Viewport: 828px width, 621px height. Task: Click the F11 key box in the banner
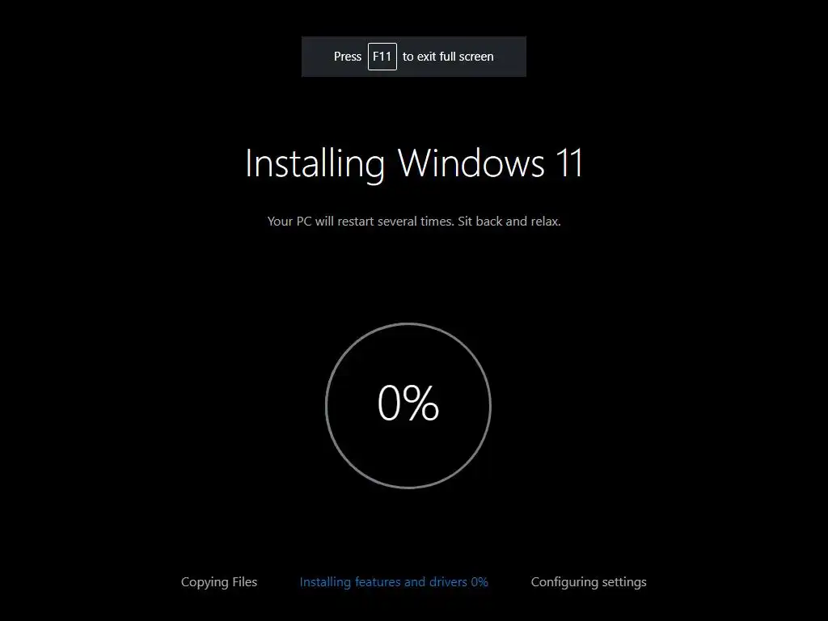[x=382, y=57]
